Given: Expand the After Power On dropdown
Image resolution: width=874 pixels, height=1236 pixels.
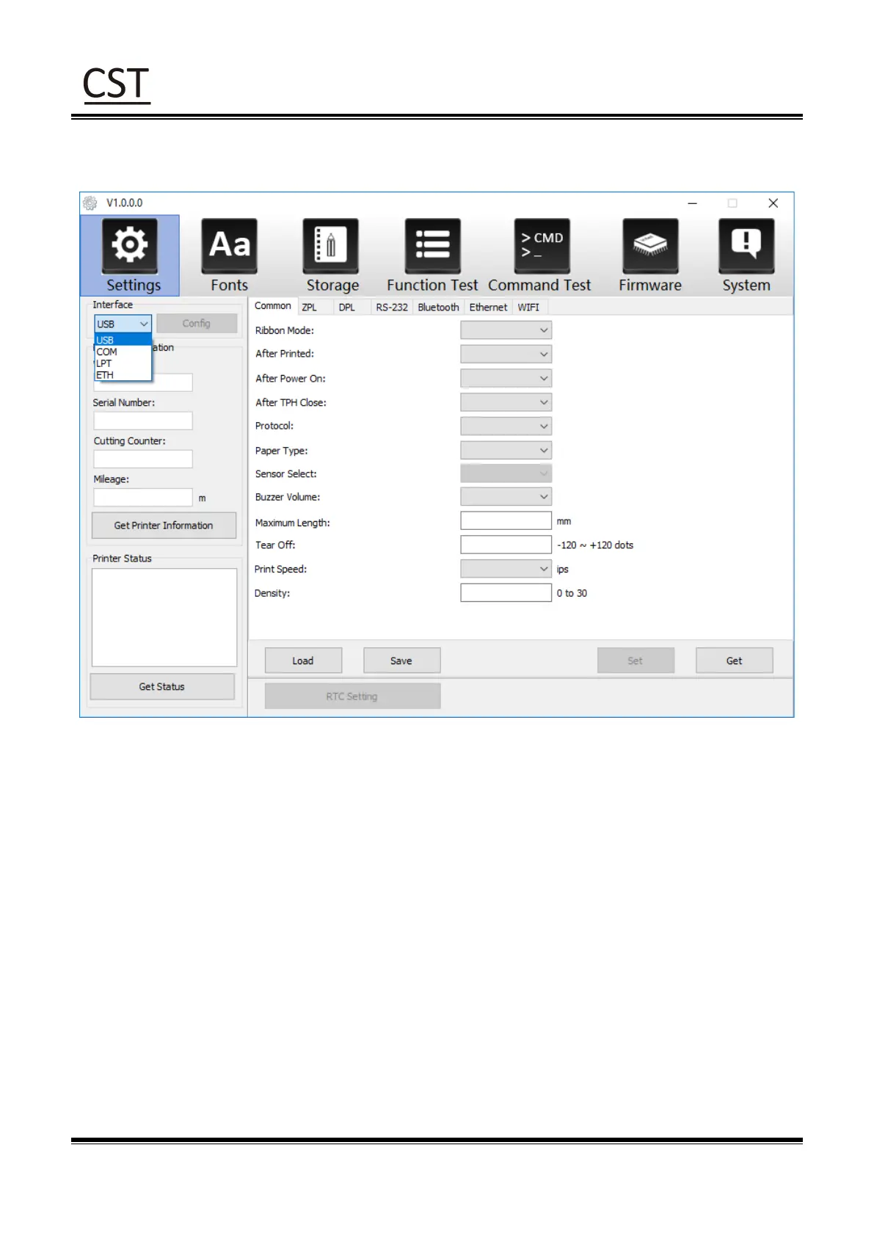Looking at the screenshot, I should pos(506,378).
